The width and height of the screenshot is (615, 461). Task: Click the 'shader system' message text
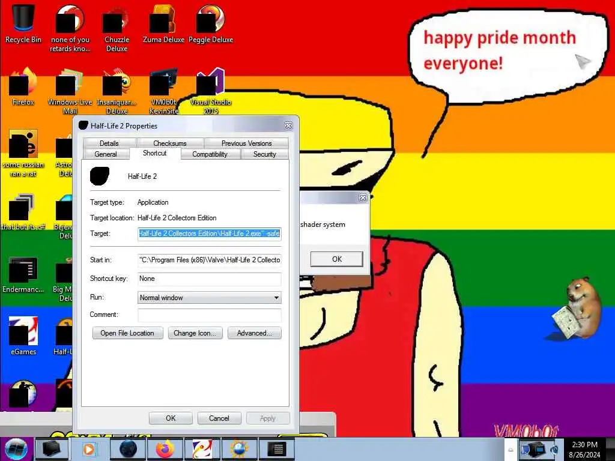click(x=323, y=224)
